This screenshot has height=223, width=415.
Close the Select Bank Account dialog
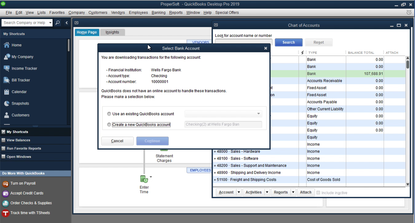pyautogui.click(x=266, y=48)
